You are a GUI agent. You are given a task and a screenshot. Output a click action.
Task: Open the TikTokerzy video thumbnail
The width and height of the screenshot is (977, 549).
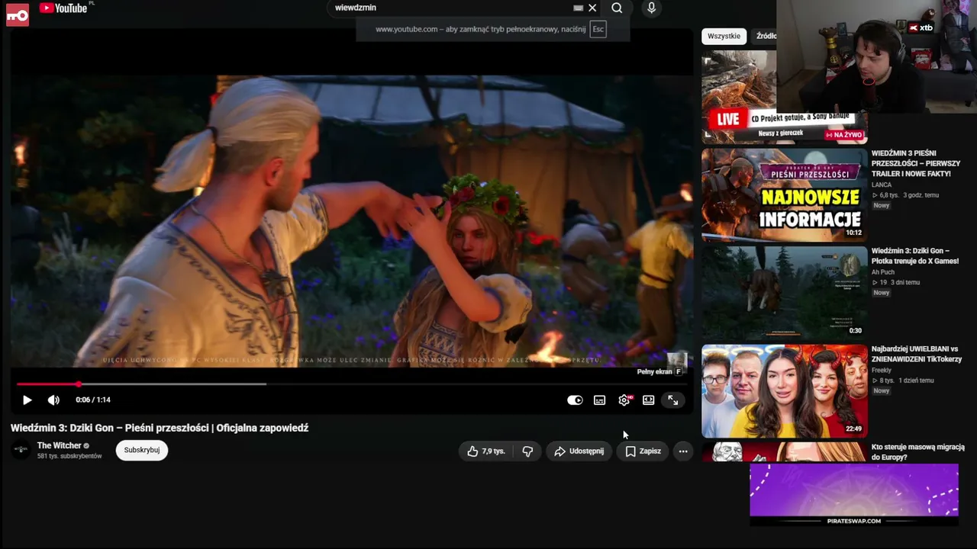click(x=784, y=390)
